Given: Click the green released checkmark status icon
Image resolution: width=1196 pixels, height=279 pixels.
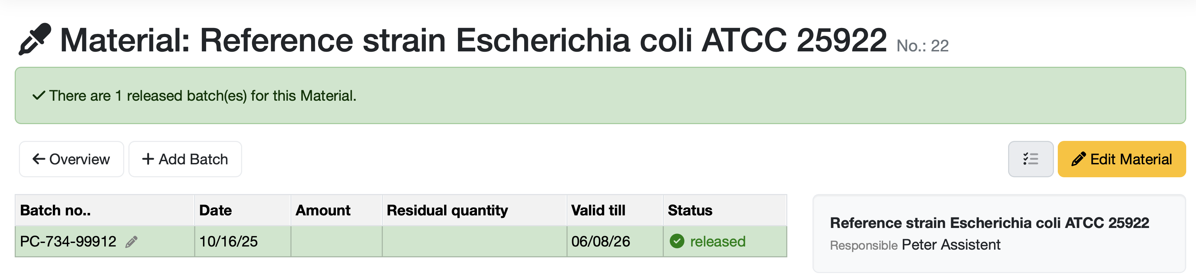Looking at the screenshot, I should (676, 241).
